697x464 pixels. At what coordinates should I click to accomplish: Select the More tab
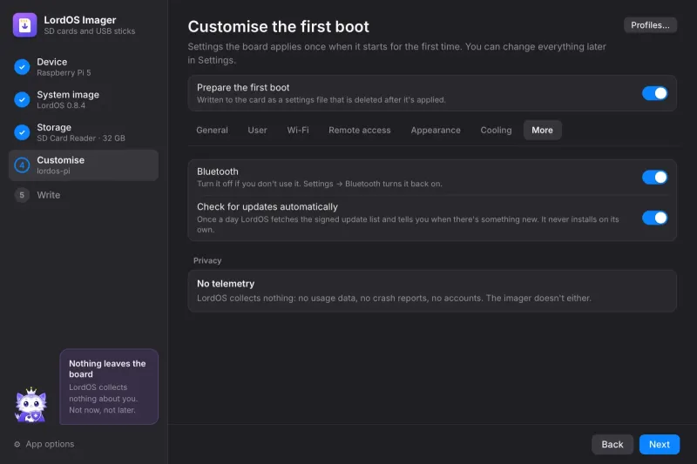[x=542, y=130]
